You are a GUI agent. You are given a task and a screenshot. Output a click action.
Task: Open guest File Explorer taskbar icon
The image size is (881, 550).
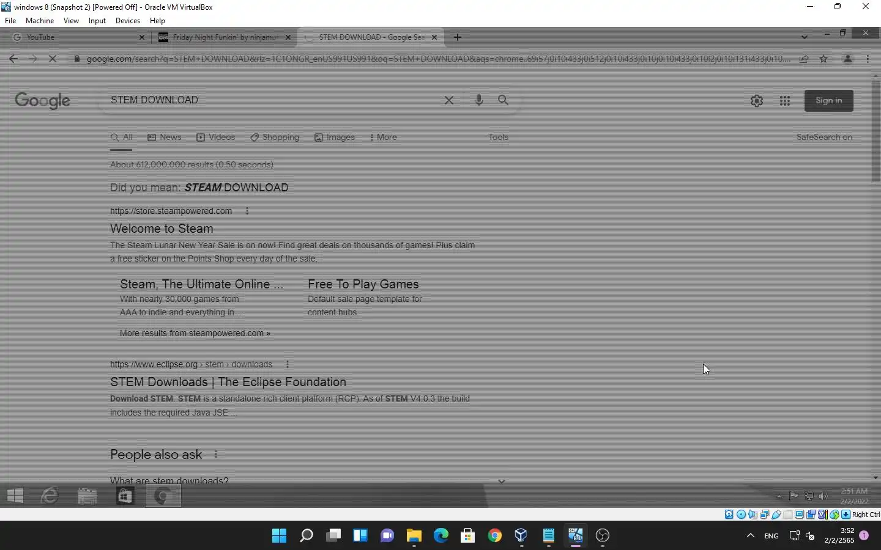pos(87,496)
